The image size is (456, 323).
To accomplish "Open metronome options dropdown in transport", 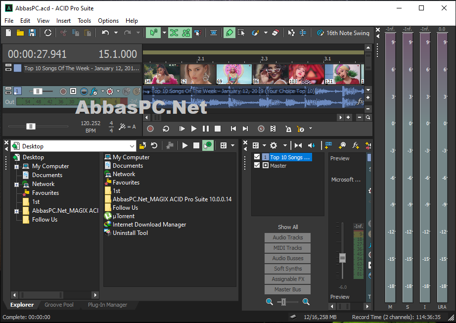I will coord(310,128).
